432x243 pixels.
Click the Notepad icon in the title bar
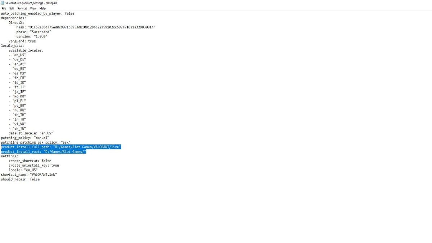[x=3, y=3]
